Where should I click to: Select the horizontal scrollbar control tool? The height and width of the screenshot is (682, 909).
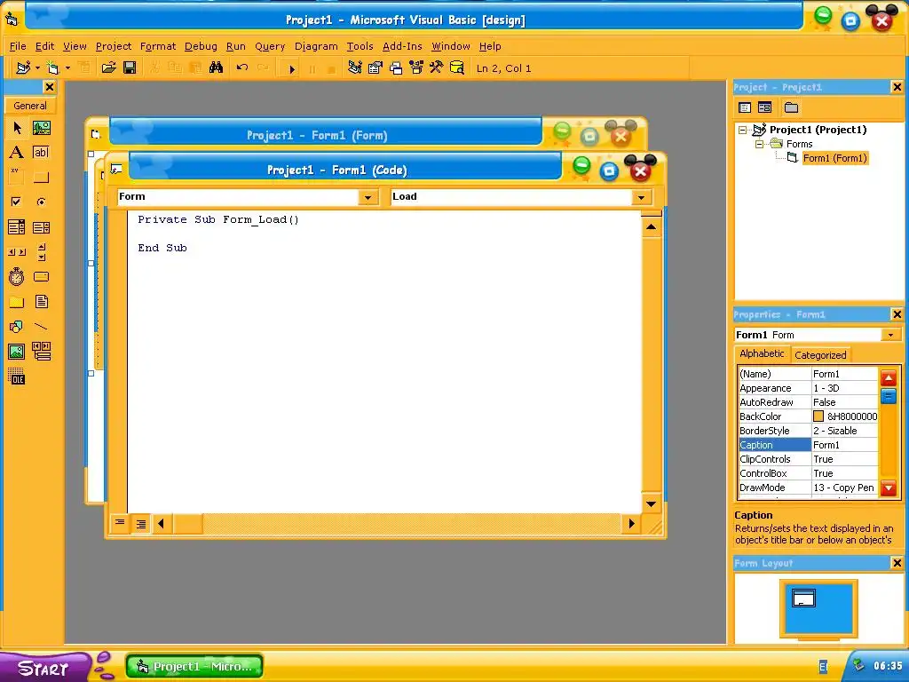pos(17,251)
